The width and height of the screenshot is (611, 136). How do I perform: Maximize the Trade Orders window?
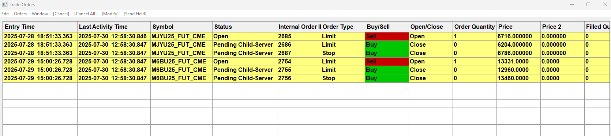[588, 4]
